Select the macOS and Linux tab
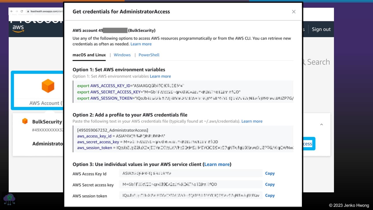 pos(89,55)
